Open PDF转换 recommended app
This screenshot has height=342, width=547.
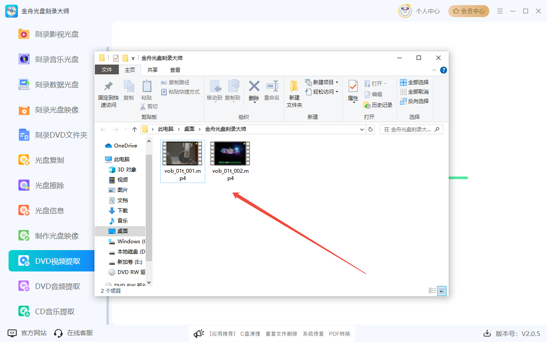[340, 334]
